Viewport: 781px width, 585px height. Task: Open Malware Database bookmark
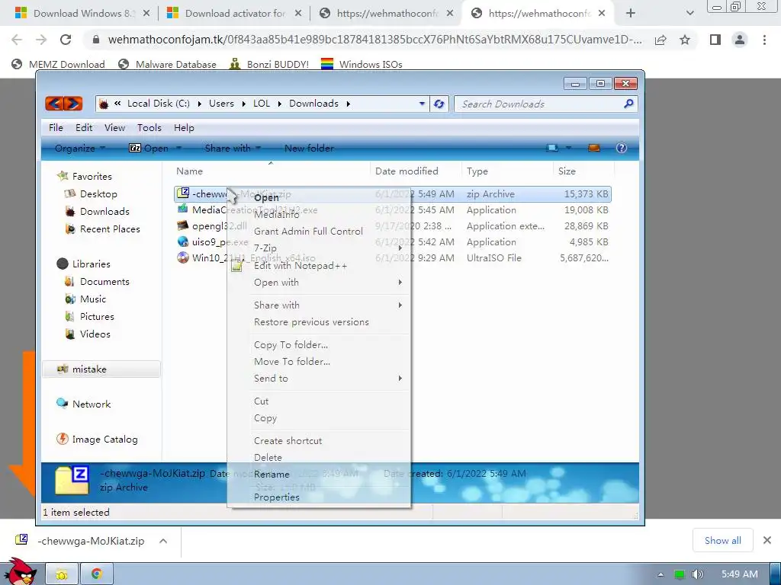[x=167, y=64]
